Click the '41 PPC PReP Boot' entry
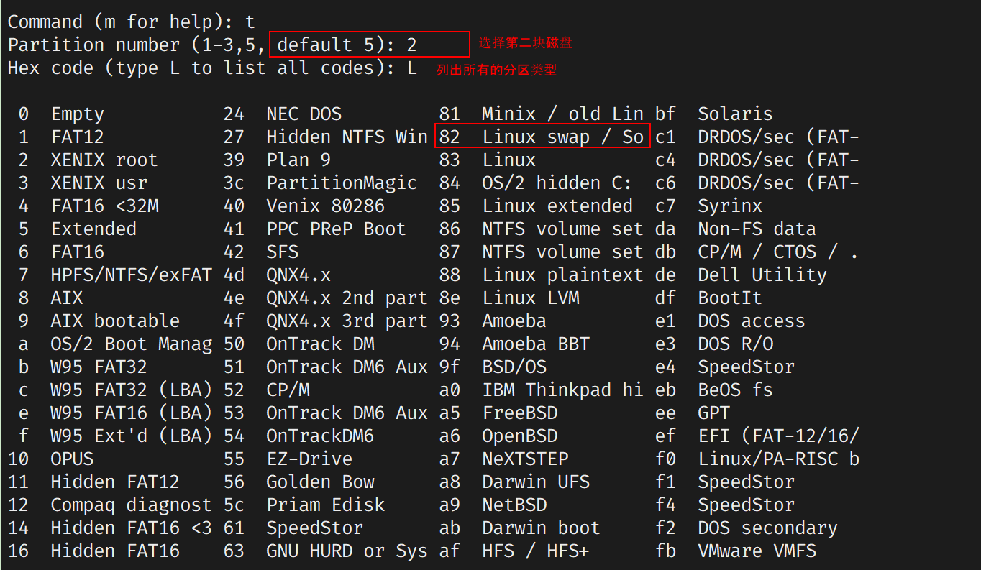Image resolution: width=981 pixels, height=570 pixels. [x=315, y=229]
